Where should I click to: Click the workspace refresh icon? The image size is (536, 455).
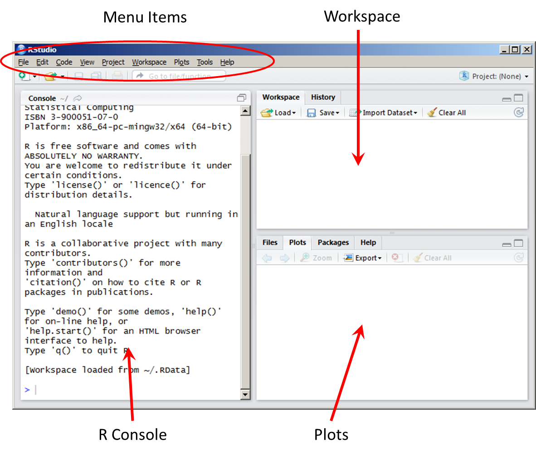519,112
